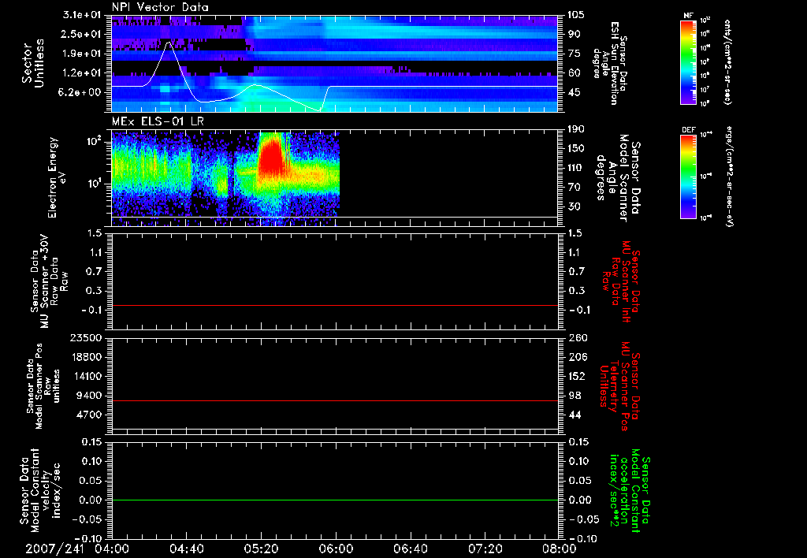Click the '1.9e+01' sector tick label
The height and width of the screenshot is (558, 807).
coord(82,54)
